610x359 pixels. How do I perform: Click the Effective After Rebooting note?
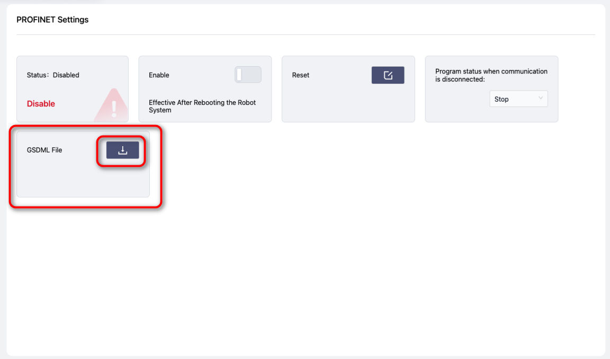click(x=202, y=106)
